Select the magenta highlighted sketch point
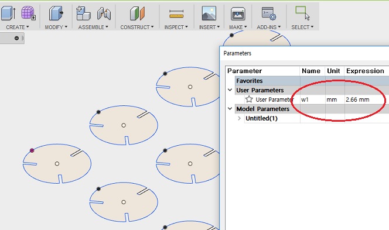The width and height of the screenshot is (389, 230). click(x=32, y=150)
